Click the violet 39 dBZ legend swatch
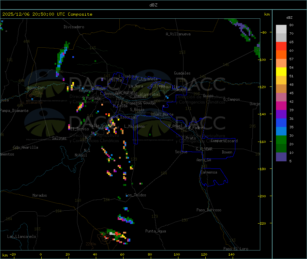Screen dimensions: 307x259 [281, 114]
